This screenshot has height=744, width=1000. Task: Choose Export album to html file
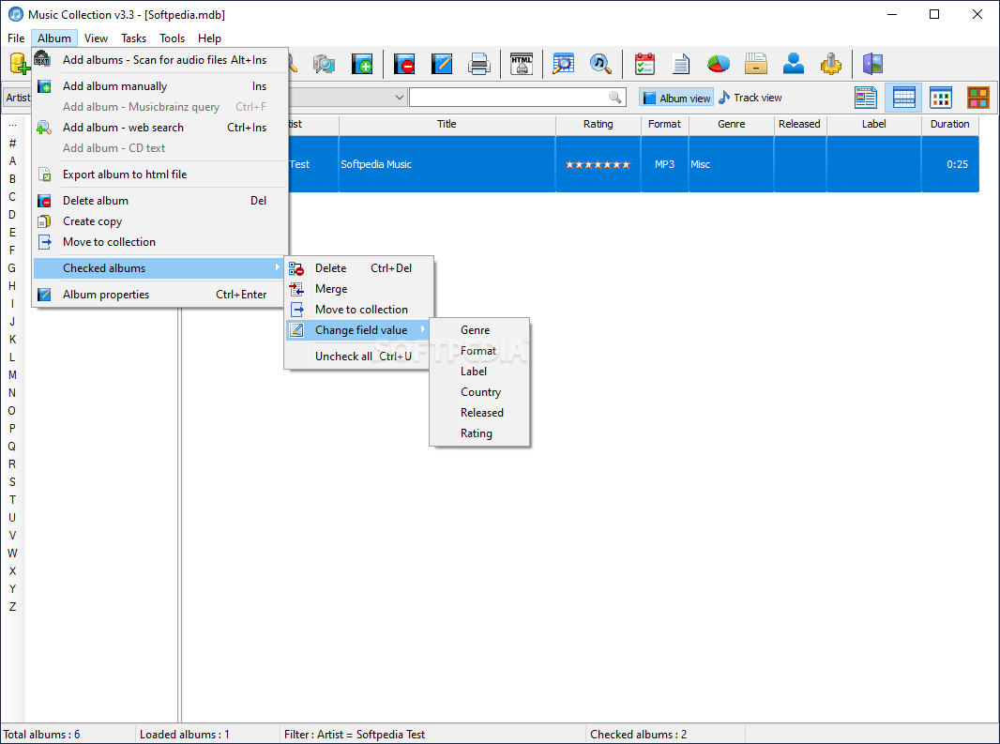pyautogui.click(x=159, y=175)
